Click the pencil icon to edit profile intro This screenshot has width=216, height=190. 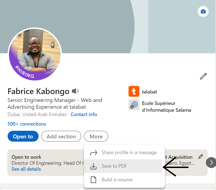point(203,76)
